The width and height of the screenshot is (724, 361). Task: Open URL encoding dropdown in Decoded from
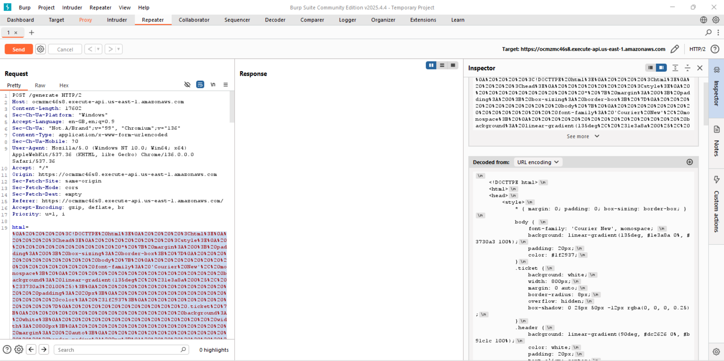click(x=538, y=162)
